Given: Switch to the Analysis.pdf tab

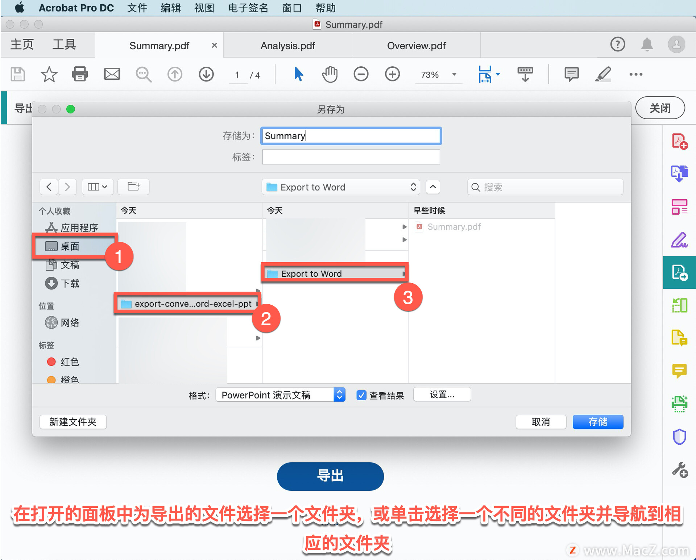Looking at the screenshot, I should tap(288, 46).
